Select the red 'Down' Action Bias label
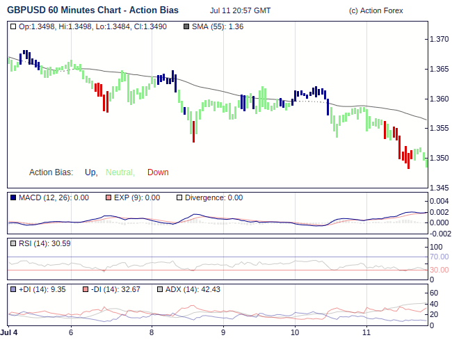This screenshot has height=340, width=452. [x=158, y=172]
